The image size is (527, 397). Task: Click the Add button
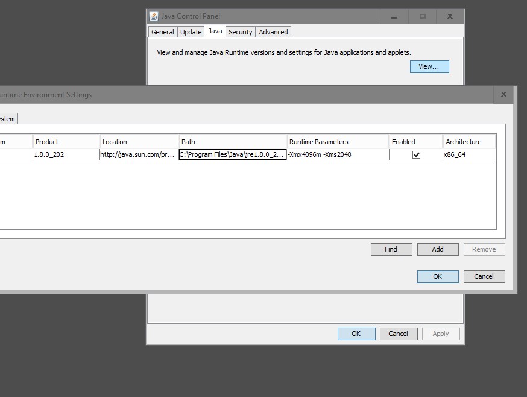point(438,249)
